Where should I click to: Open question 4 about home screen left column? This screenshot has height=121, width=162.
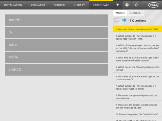tap(137, 58)
